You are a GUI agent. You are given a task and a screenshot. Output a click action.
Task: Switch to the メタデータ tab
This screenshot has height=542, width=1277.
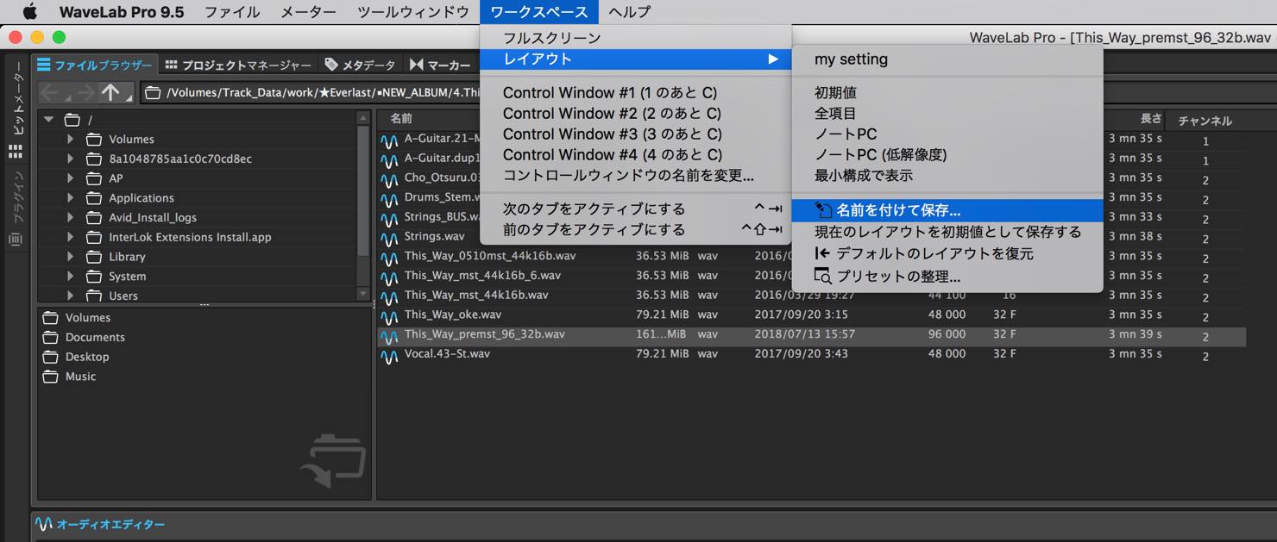pos(360,65)
